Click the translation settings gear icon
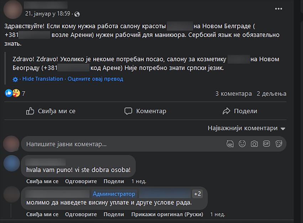Viewport: 303px width, 223px height. point(15,79)
